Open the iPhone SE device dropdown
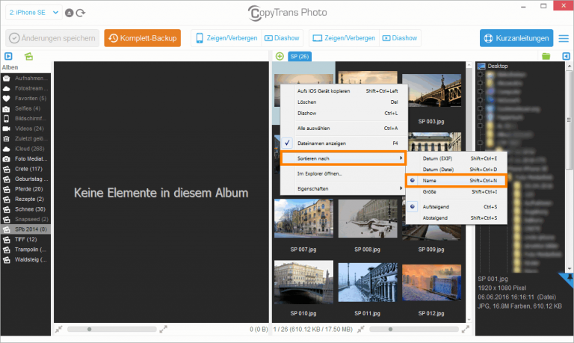574x343 pixels. (32, 13)
